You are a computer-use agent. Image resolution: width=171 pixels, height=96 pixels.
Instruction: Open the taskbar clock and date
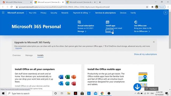click(159, 93)
